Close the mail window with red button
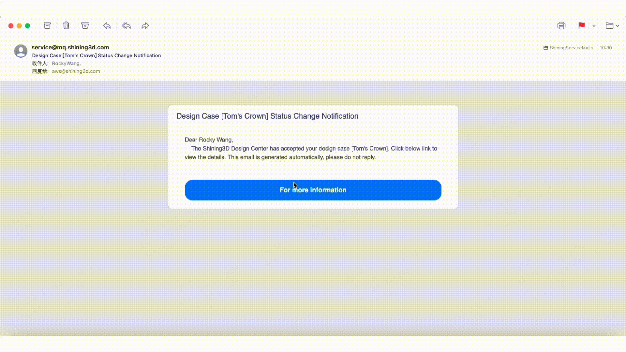Image resolution: width=626 pixels, height=352 pixels. click(x=11, y=26)
